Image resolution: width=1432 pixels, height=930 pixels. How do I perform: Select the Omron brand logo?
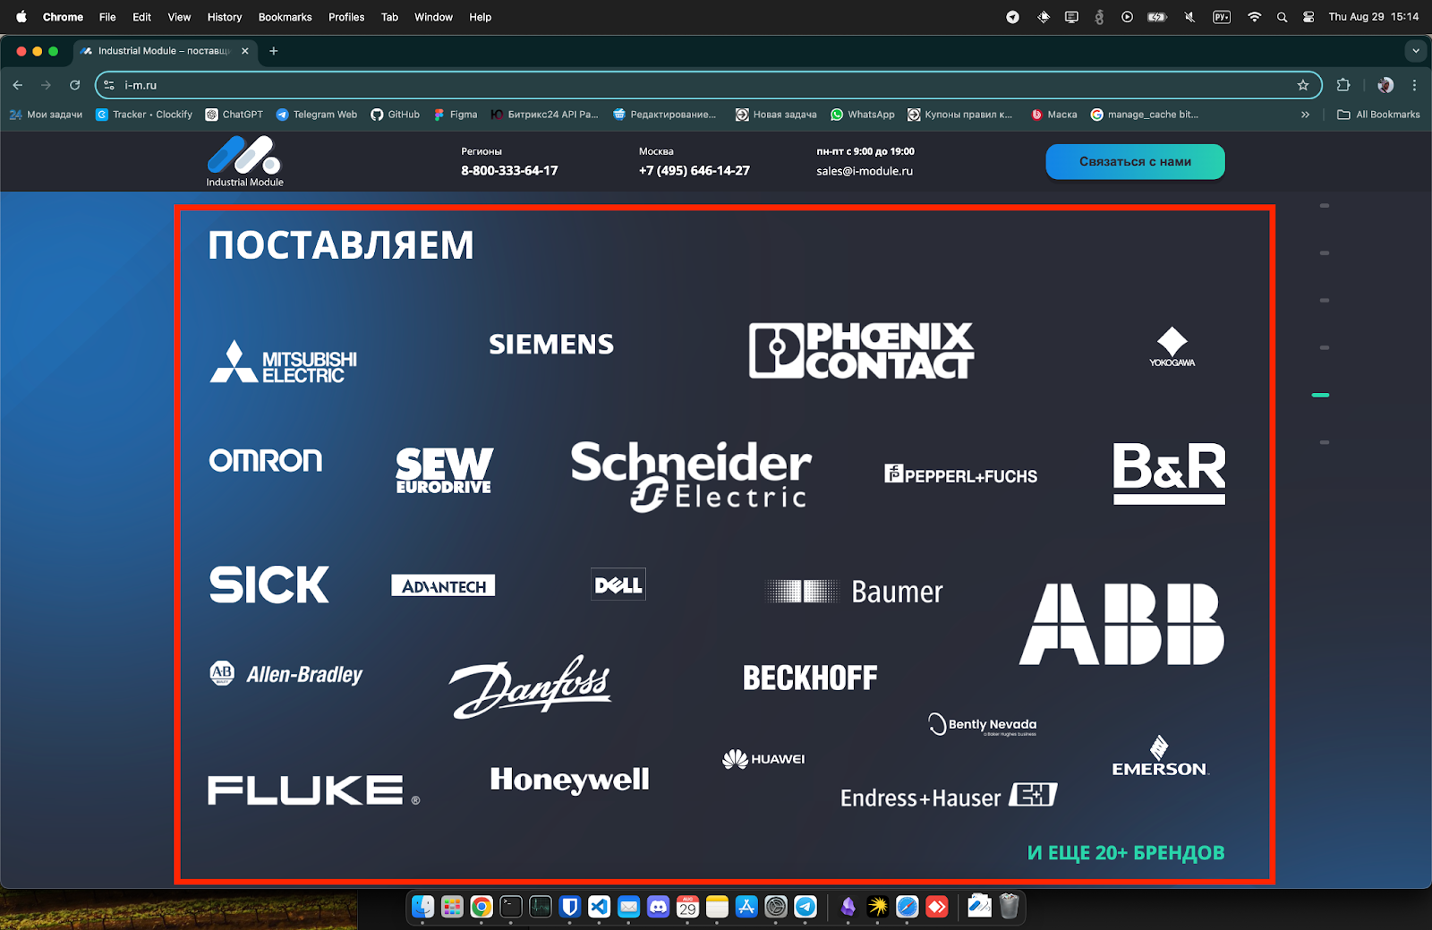click(x=266, y=460)
